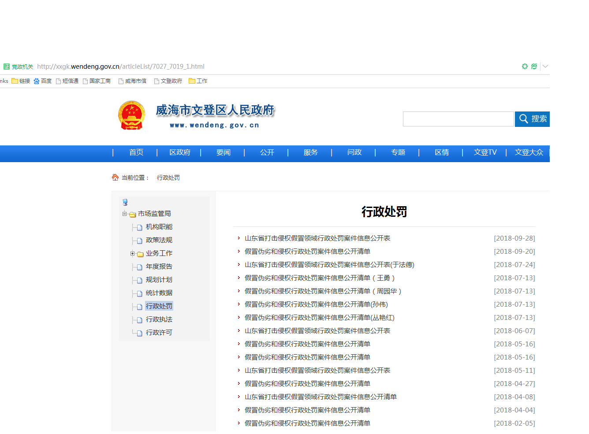Click the computer icon atop the tree

(x=125, y=202)
